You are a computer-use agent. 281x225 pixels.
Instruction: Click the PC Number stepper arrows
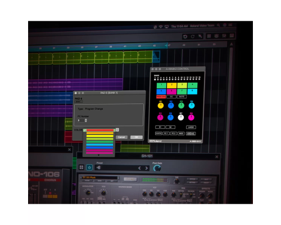(86, 120)
